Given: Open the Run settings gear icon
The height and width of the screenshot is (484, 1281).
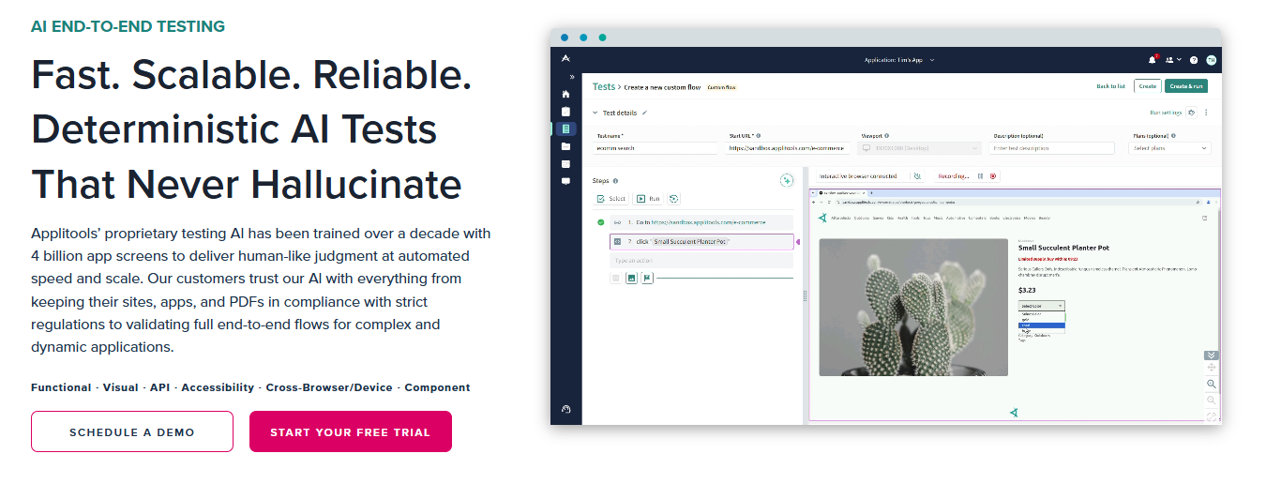Looking at the screenshot, I should (1191, 112).
